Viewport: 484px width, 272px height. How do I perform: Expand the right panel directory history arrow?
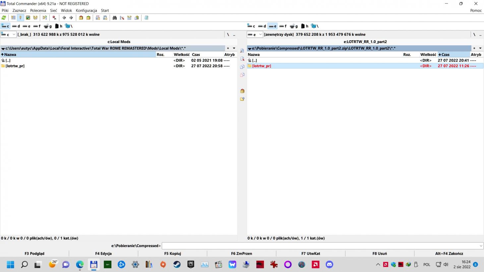coord(480,48)
